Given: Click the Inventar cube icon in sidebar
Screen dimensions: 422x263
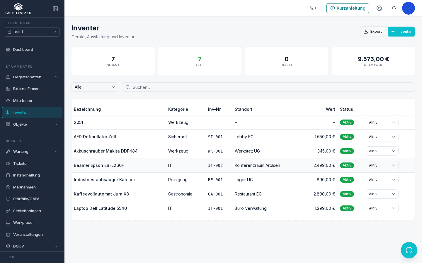Looking at the screenshot, I should pyautogui.click(x=8, y=113).
